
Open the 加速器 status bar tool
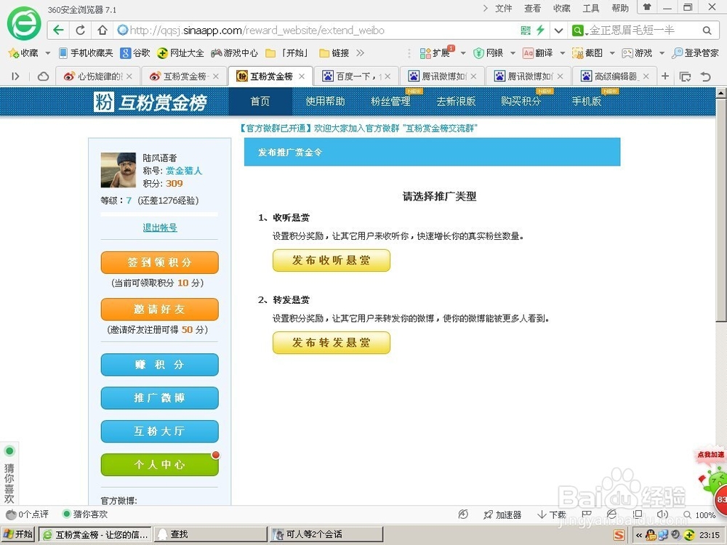[502, 515]
